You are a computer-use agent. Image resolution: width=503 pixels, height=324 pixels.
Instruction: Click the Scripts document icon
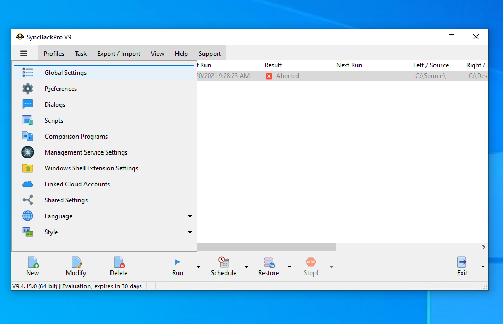click(28, 120)
